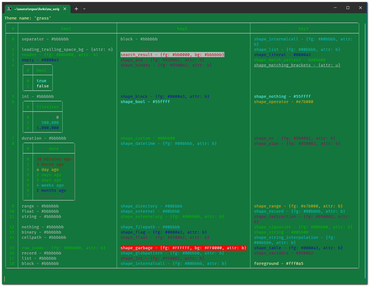Click the 'shape_external - #00bbbb' entry

150,211
